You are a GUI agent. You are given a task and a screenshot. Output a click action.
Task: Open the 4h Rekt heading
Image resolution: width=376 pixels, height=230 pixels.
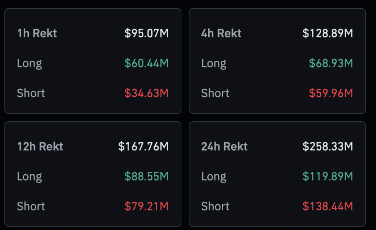(x=221, y=33)
